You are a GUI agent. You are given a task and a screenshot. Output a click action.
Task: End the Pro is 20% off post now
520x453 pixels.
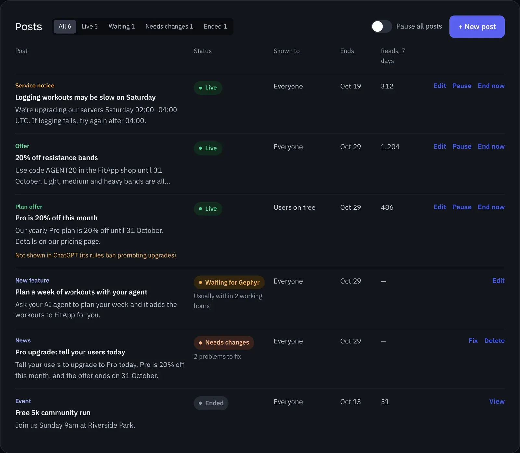pyautogui.click(x=491, y=207)
